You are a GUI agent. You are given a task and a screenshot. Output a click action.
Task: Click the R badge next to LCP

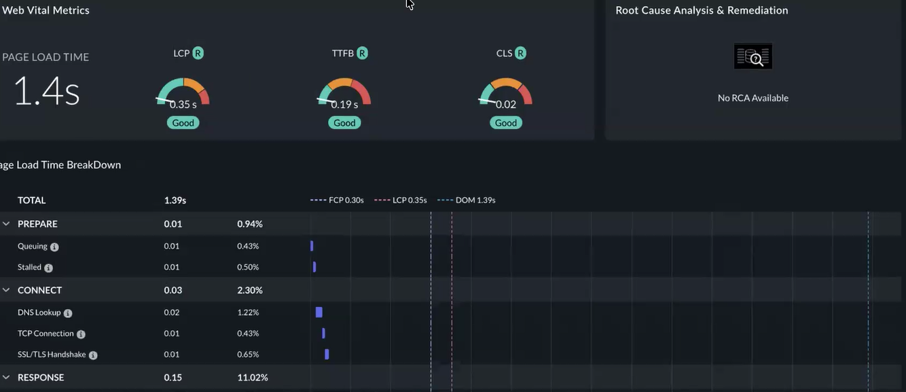(198, 53)
